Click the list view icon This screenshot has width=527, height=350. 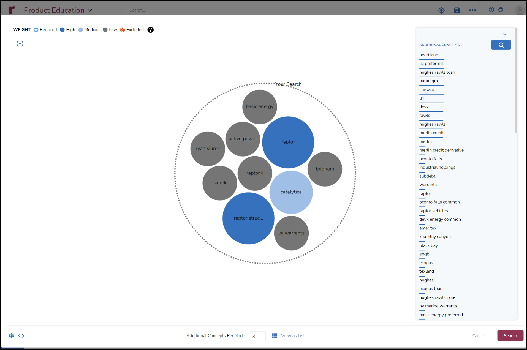(275, 336)
